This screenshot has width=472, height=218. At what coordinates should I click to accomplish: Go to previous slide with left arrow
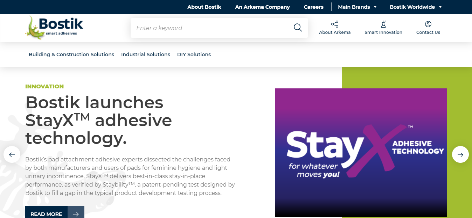pyautogui.click(x=12, y=154)
